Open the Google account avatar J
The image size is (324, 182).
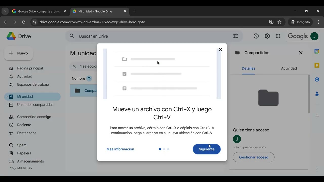coord(314,36)
